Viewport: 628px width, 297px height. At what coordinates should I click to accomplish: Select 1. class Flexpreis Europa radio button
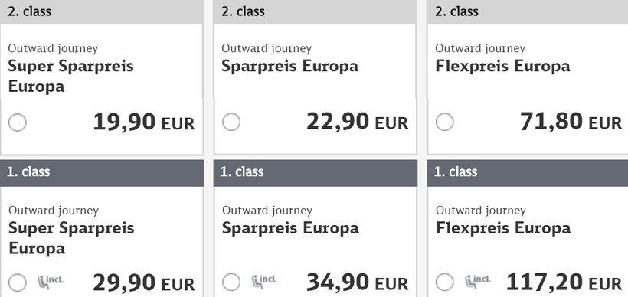[444, 282]
